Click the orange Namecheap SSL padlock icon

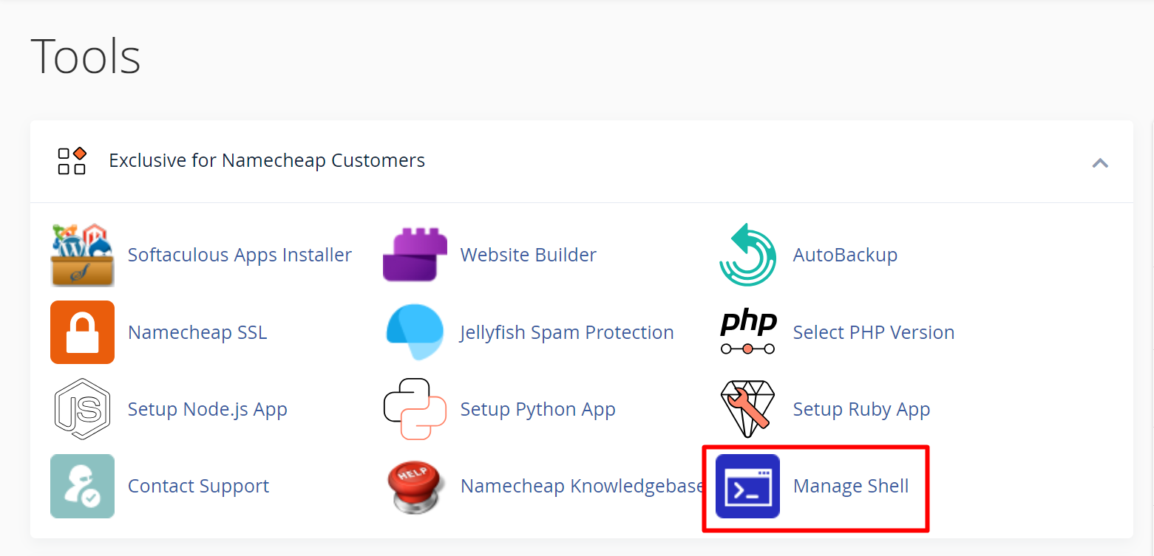[x=82, y=332]
